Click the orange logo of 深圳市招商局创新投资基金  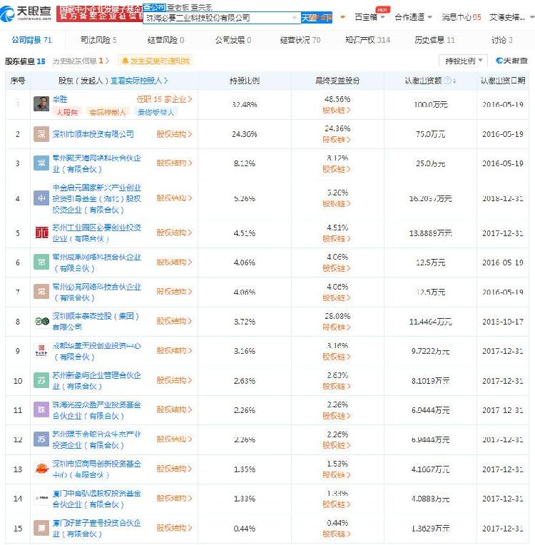41,469
